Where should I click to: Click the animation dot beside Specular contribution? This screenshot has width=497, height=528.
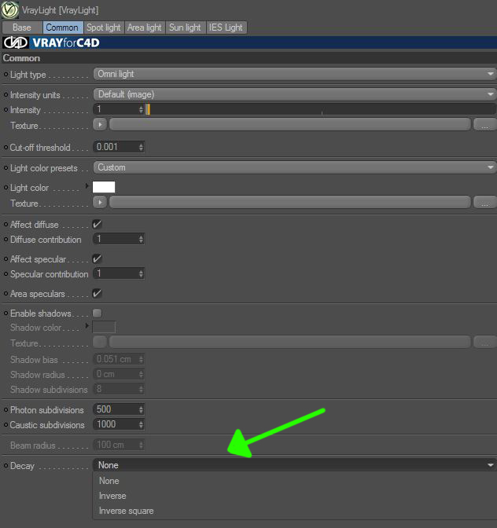(6, 274)
